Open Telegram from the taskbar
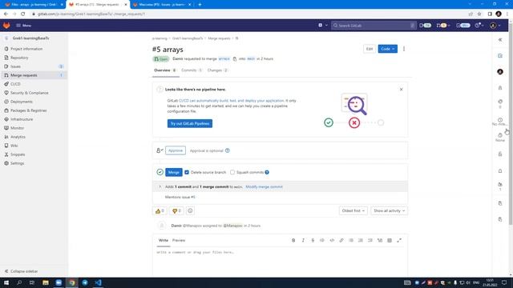 [85, 282]
